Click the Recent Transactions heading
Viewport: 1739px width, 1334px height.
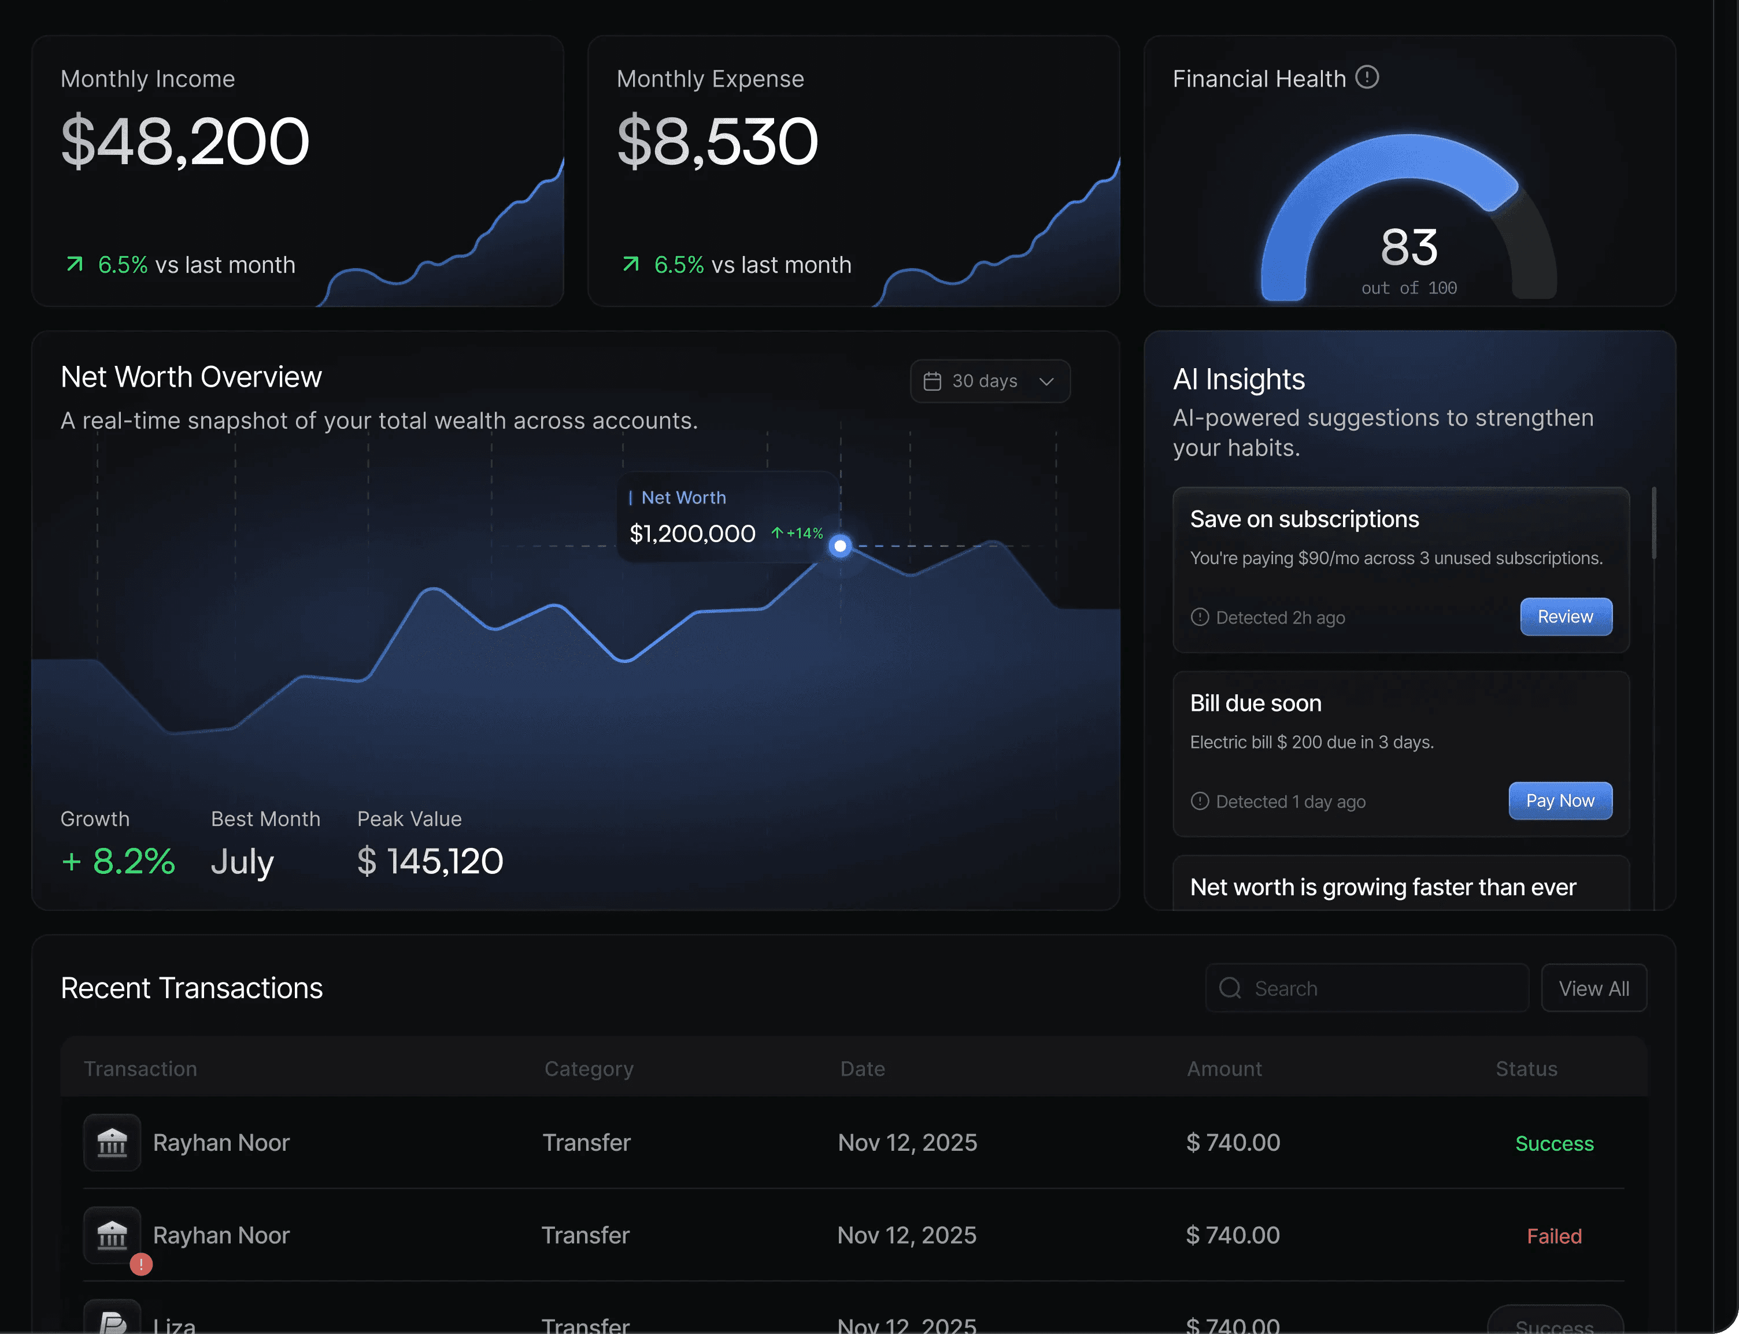[x=191, y=988]
